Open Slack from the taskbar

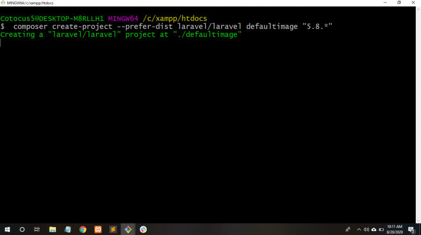click(143, 229)
